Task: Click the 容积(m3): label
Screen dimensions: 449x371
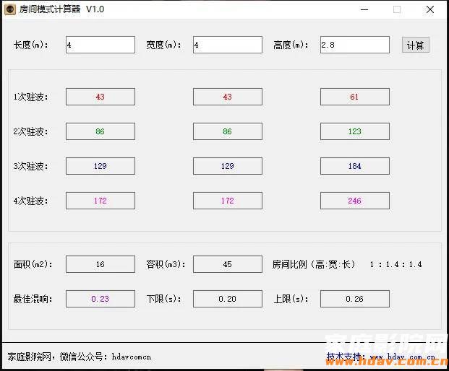Action: point(166,264)
